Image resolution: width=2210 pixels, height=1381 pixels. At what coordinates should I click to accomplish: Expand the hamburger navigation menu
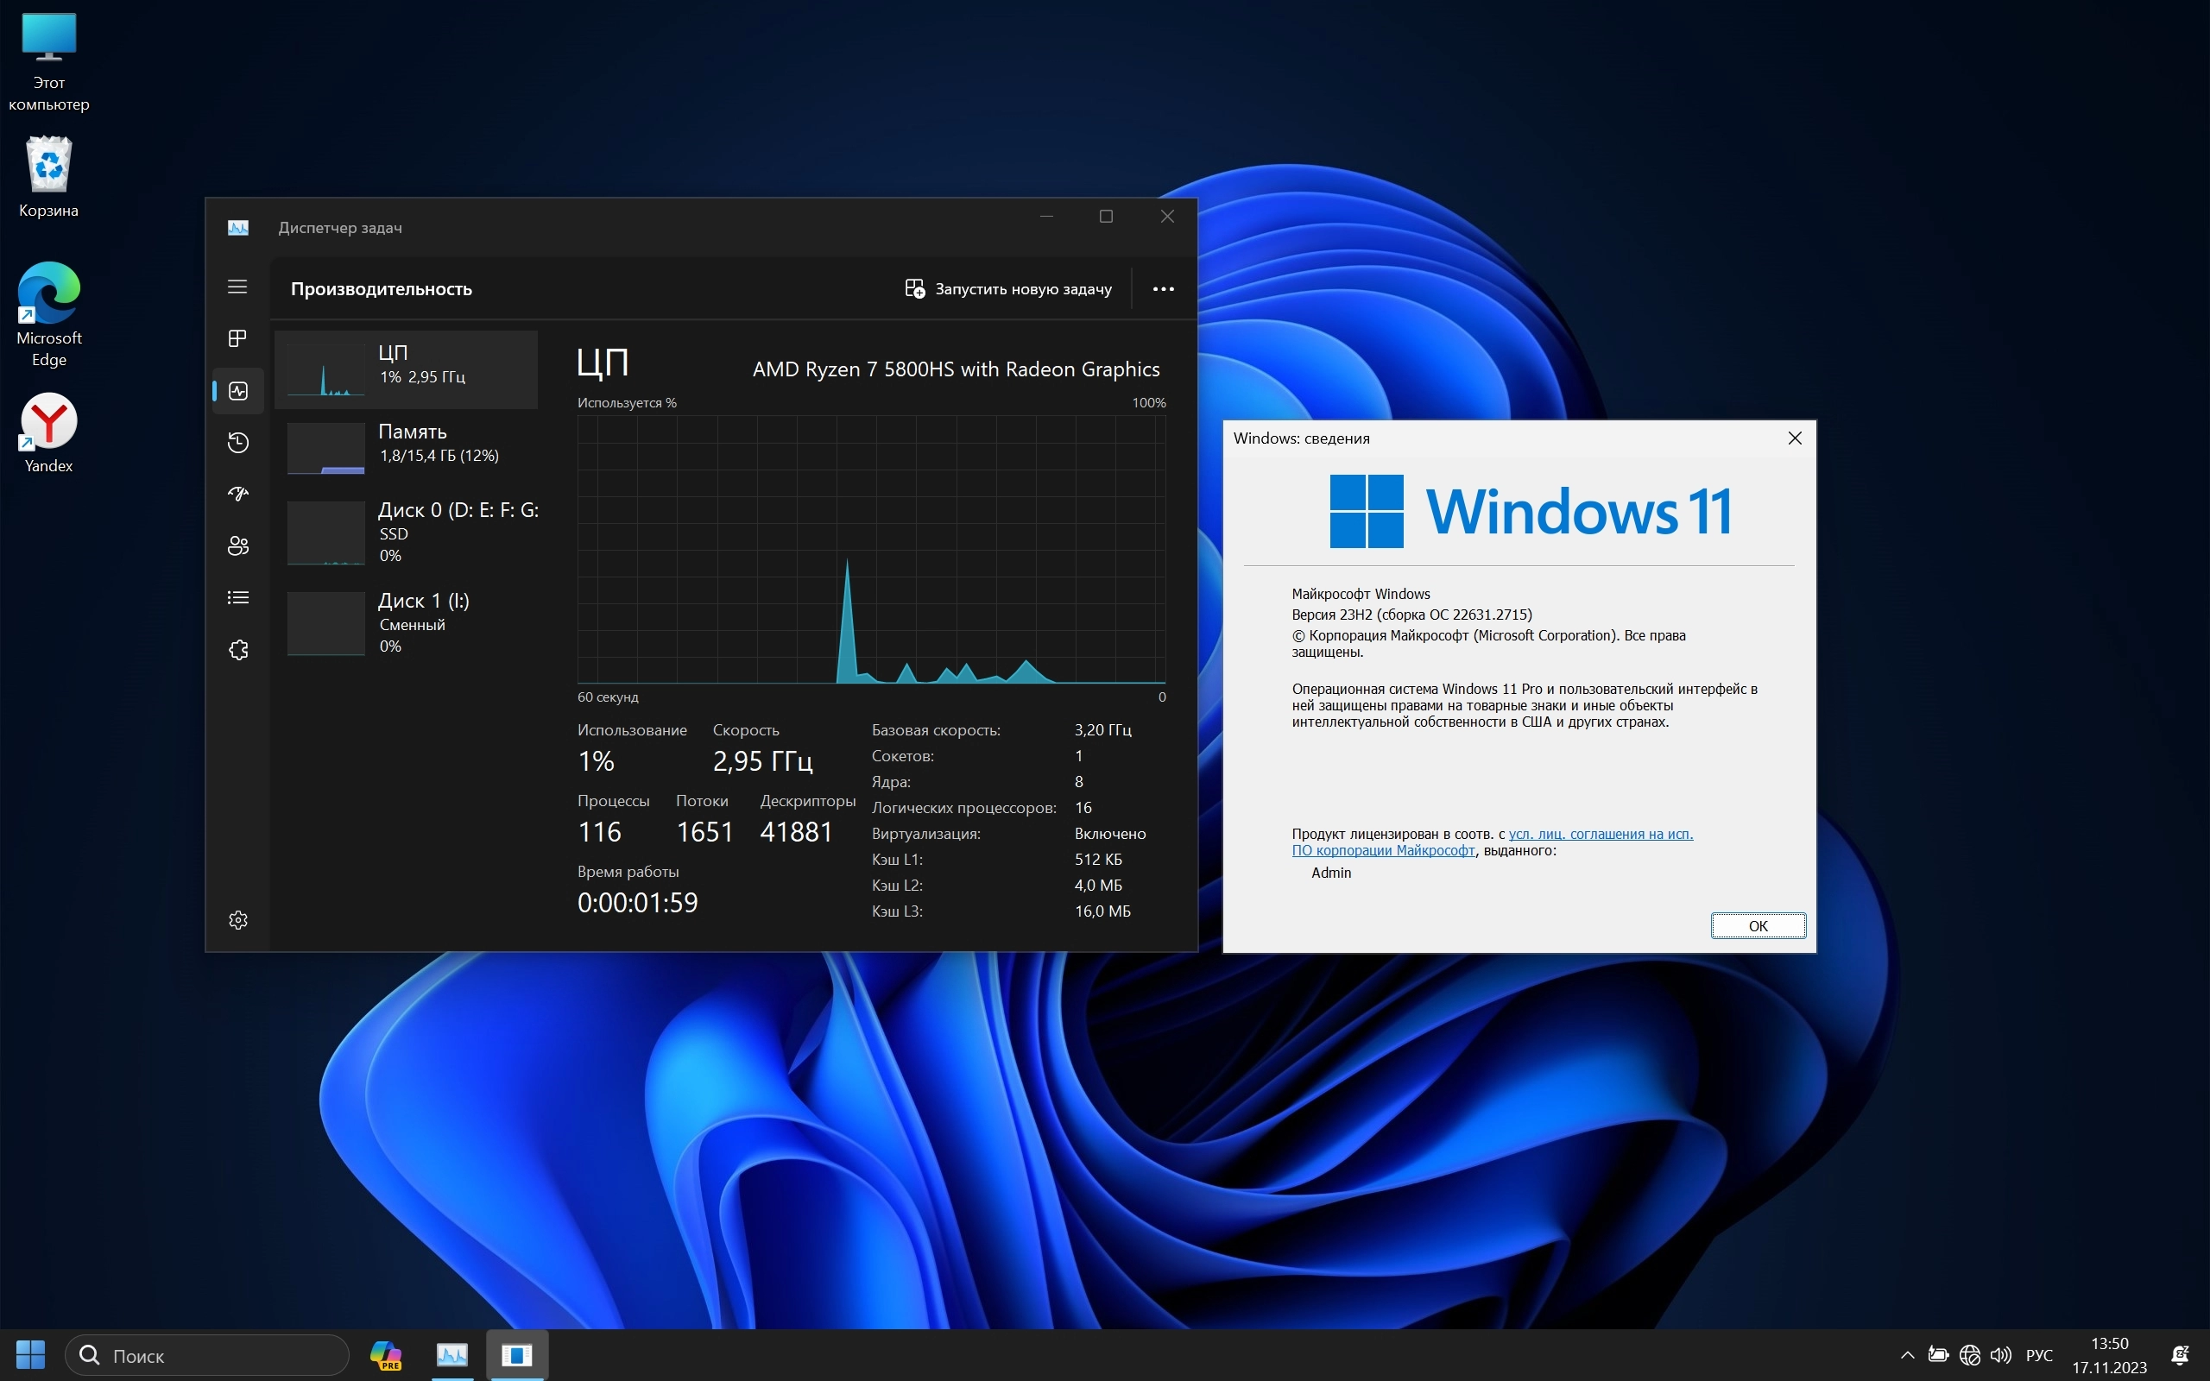[237, 287]
